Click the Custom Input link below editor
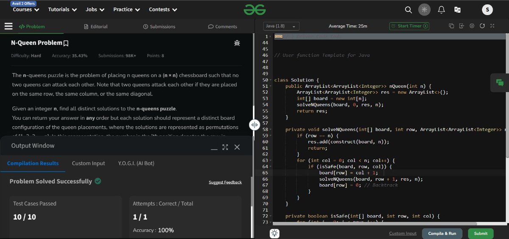Image resolution: width=509 pixels, height=239 pixels. 403,233
